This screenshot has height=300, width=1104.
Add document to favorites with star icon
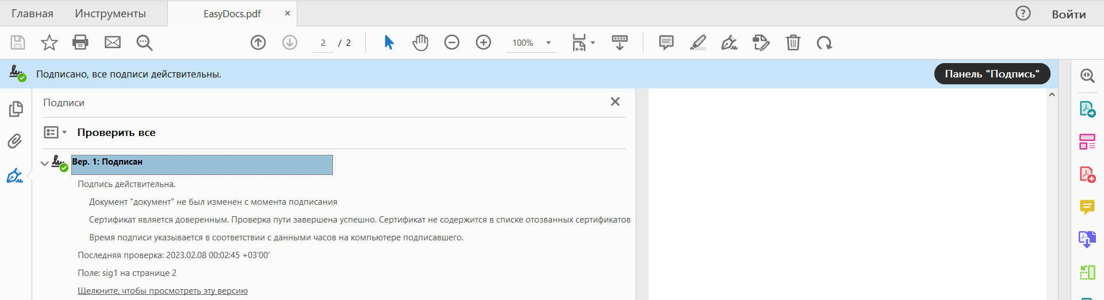coord(49,42)
